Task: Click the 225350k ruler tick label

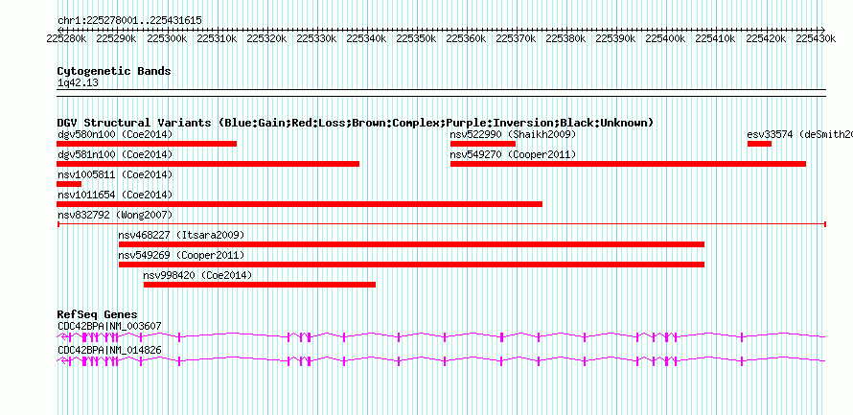Action: click(416, 38)
